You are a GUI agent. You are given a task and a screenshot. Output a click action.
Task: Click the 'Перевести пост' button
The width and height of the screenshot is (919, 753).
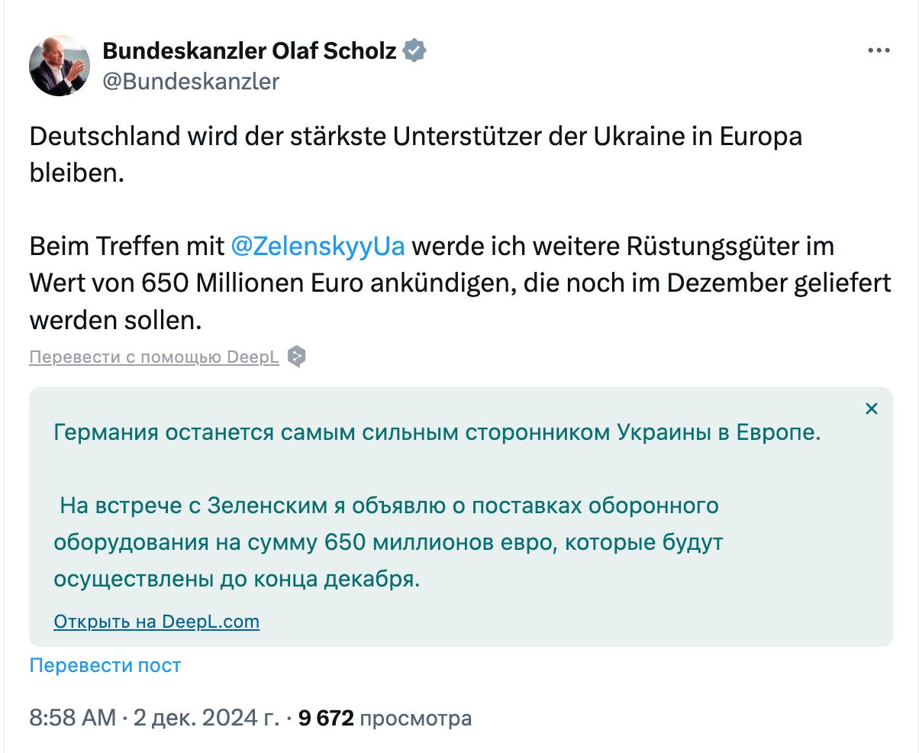[x=105, y=665]
